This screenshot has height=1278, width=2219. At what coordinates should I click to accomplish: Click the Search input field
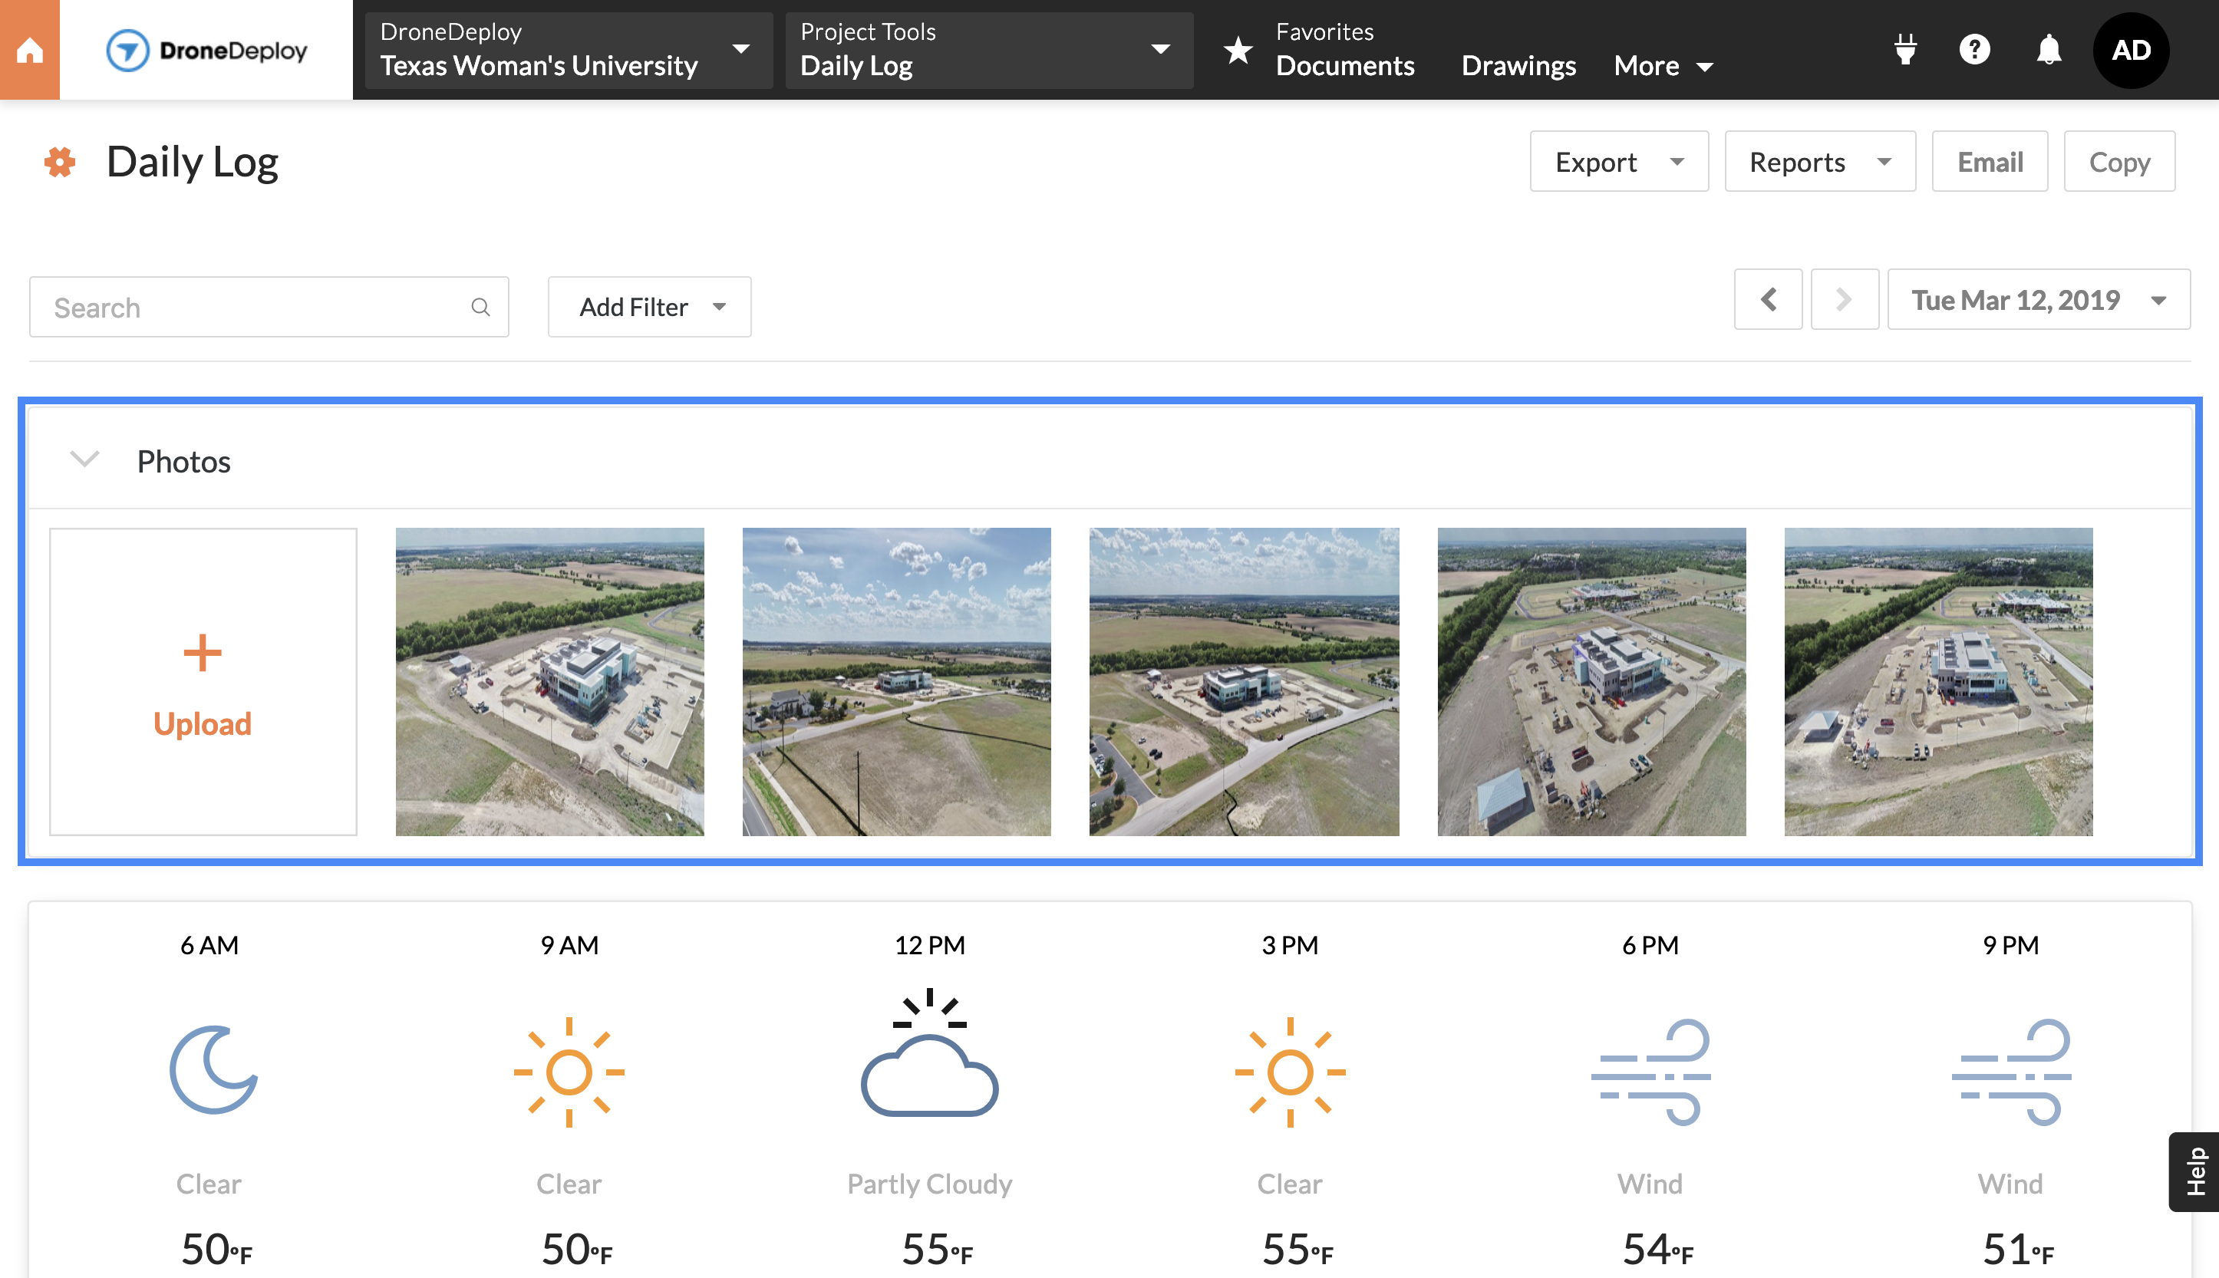pos(270,305)
